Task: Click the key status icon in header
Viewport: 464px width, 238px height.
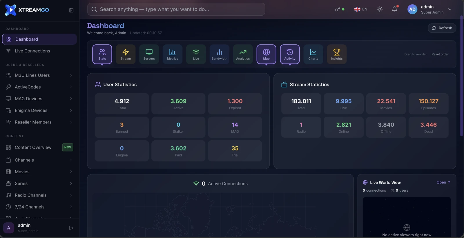Action: tap(338, 9)
